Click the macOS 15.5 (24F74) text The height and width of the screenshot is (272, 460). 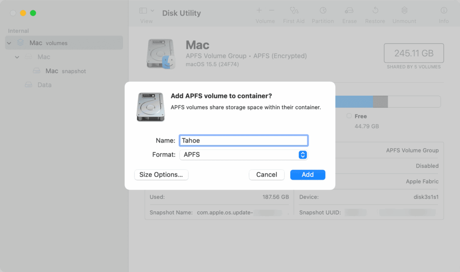coord(212,64)
